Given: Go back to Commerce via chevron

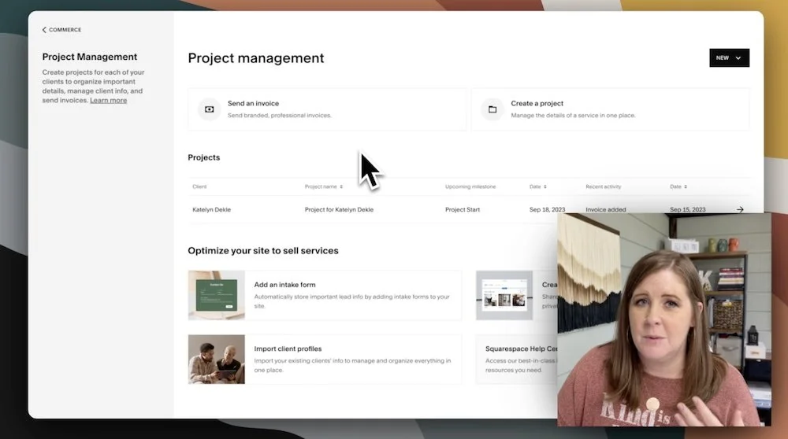Looking at the screenshot, I should pyautogui.click(x=44, y=30).
